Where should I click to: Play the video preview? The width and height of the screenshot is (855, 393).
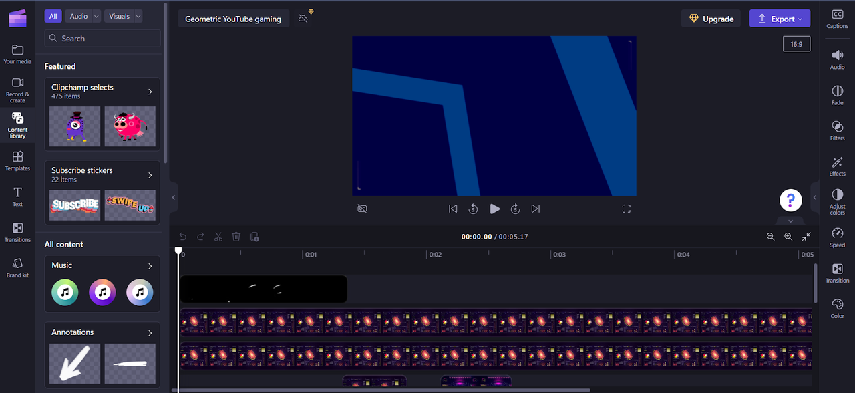pyautogui.click(x=494, y=209)
